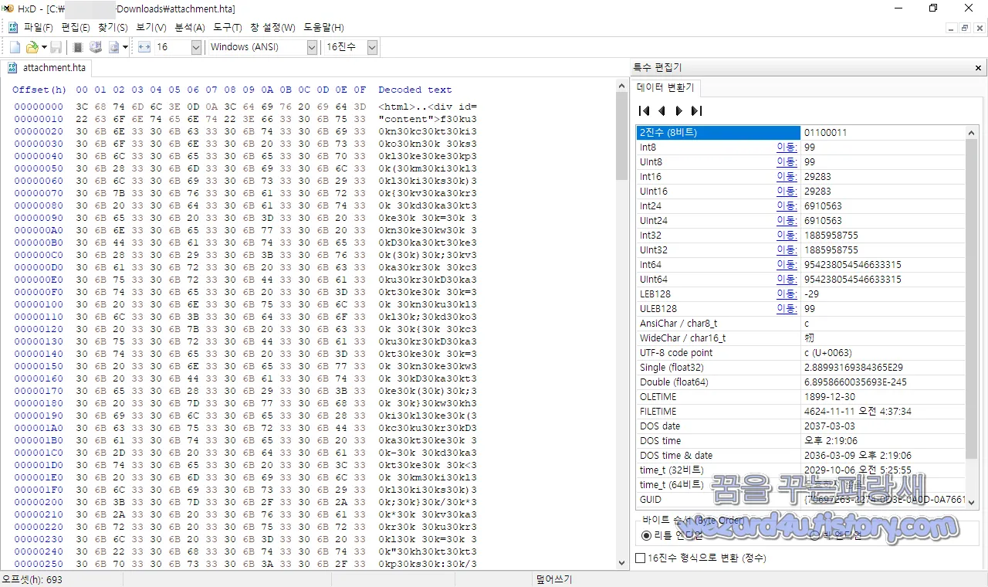Open the 도구(T) menu
The image size is (988, 587).
pos(228,27)
